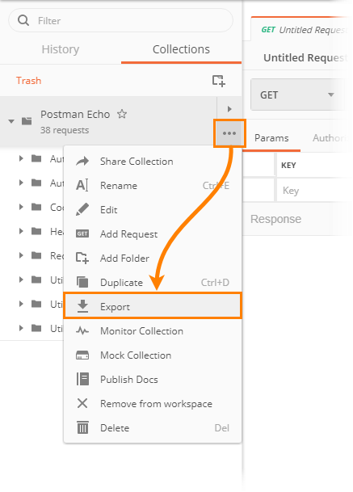Star the Postman Echo collection
Viewport: 353px width, 492px height.
tap(122, 114)
